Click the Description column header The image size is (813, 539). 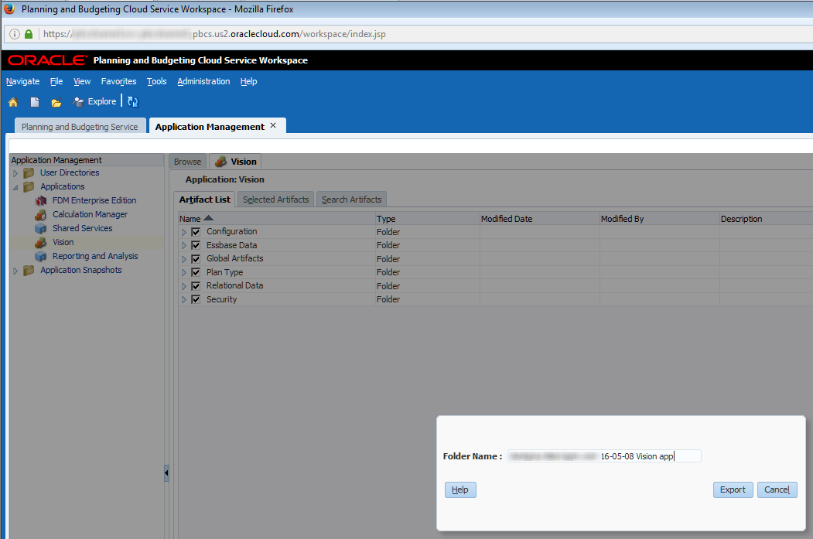click(767, 219)
